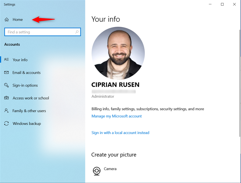
Task: Click the Email & accounts envelope icon
Action: 7,72
